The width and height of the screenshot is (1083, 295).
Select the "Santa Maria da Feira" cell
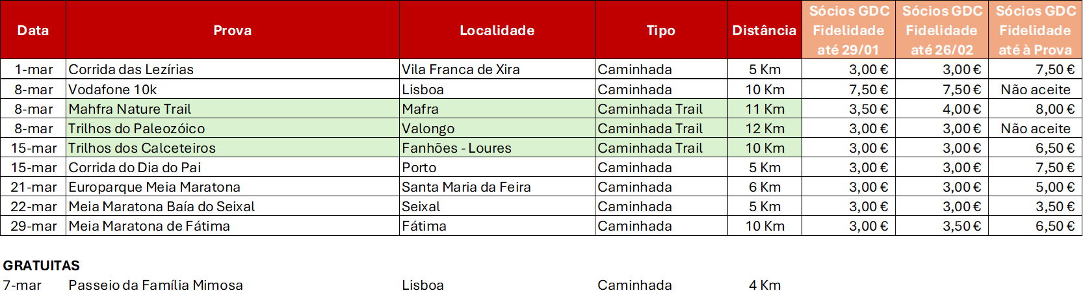[466, 187]
